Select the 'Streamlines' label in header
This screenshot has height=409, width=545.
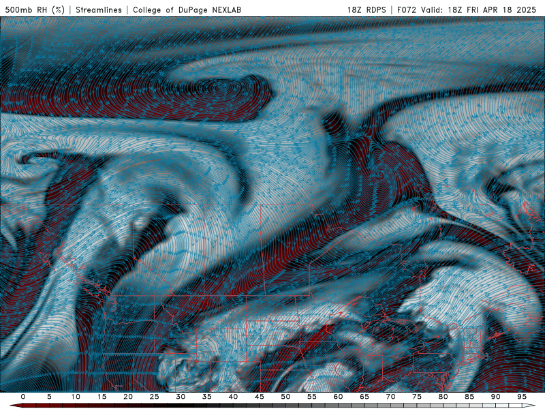[x=99, y=10]
